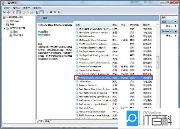Select highlighted Network Store Interface Service row

click(x=114, y=78)
